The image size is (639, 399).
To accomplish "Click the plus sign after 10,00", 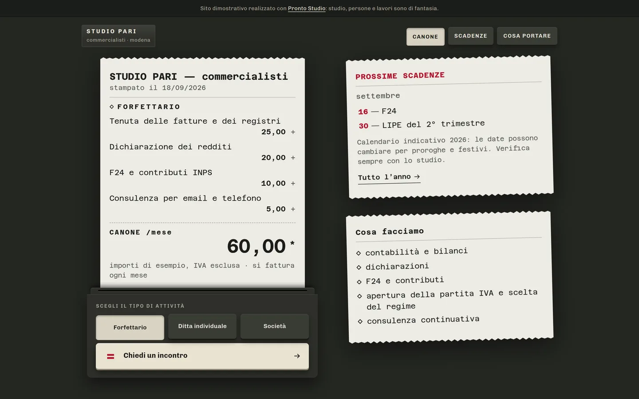I will click(x=293, y=184).
